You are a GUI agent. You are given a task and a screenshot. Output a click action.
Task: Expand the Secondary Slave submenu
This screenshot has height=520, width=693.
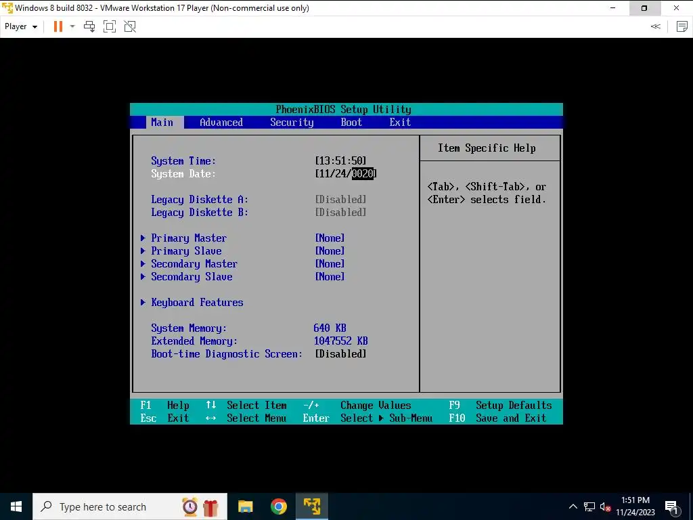click(x=187, y=276)
